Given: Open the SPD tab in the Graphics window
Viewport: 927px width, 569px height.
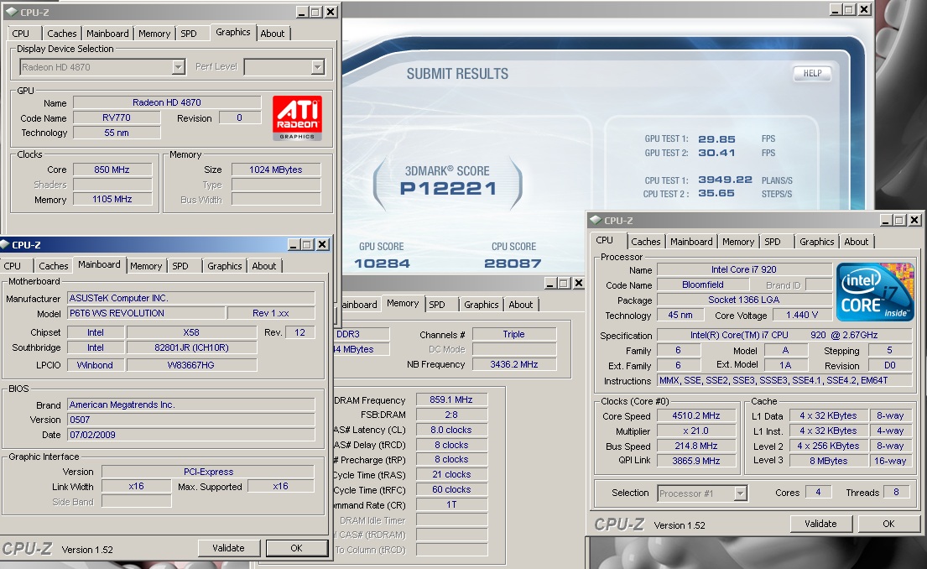Looking at the screenshot, I should (x=189, y=34).
